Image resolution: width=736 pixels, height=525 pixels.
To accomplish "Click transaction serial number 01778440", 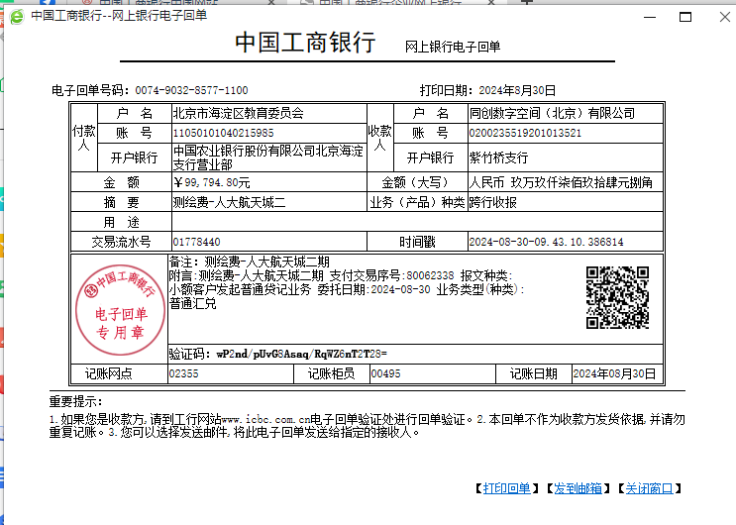I will point(197,242).
